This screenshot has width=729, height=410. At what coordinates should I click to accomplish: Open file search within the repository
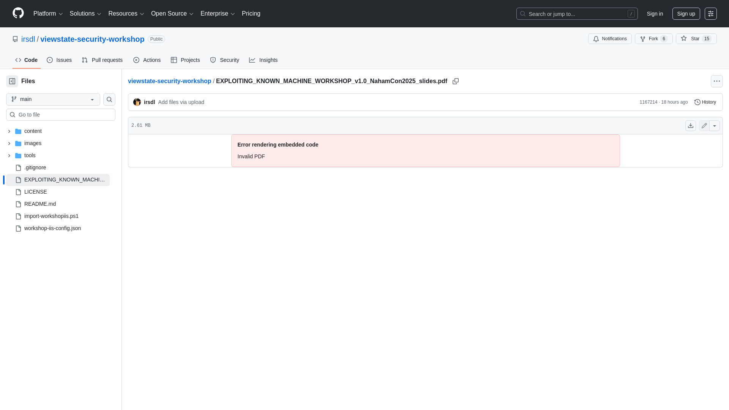pos(109,99)
